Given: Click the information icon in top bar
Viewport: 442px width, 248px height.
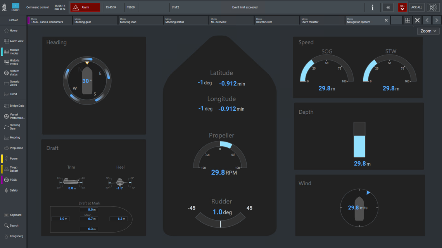Looking at the screenshot, I should coord(372,7).
